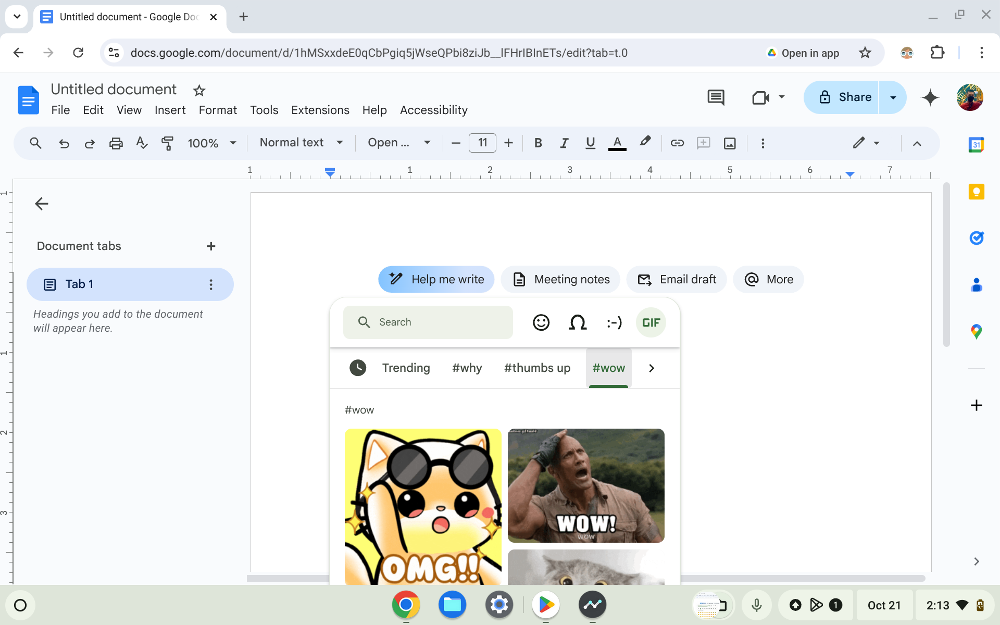Expand the more GIF categories arrow

tap(651, 368)
